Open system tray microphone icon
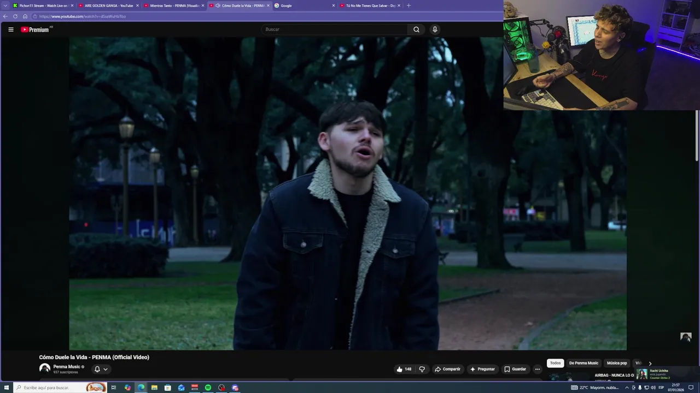This screenshot has width=700, height=393. (640, 388)
